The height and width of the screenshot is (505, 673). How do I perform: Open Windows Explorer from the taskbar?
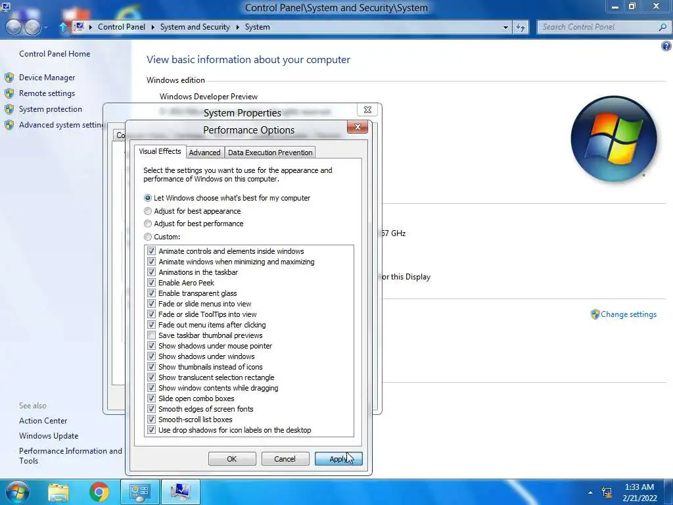coord(58,492)
